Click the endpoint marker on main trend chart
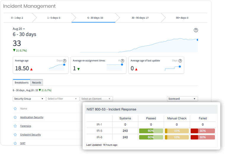The height and width of the screenshot is (154, 225). pyautogui.click(x=197, y=40)
